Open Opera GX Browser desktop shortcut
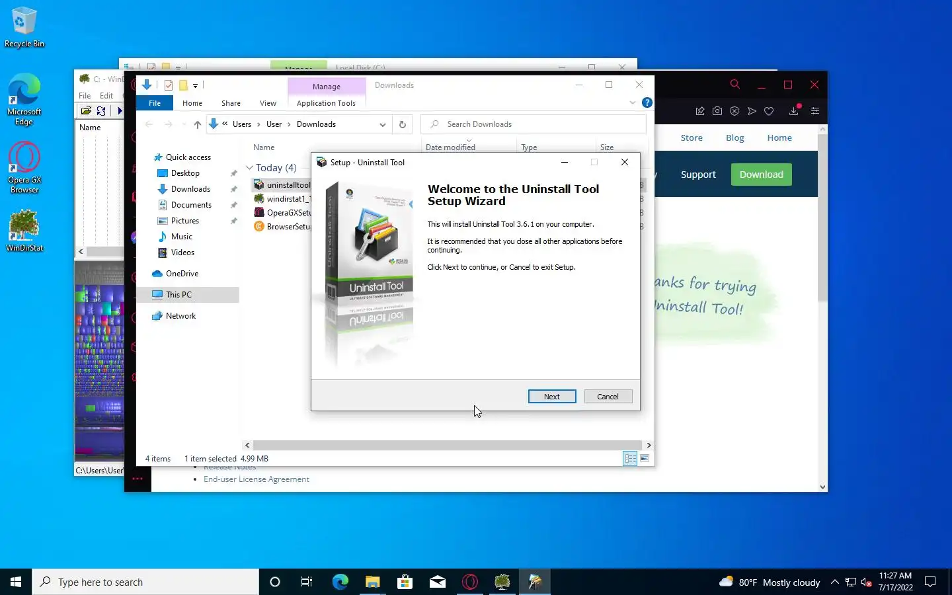The image size is (952, 595). 24,168
